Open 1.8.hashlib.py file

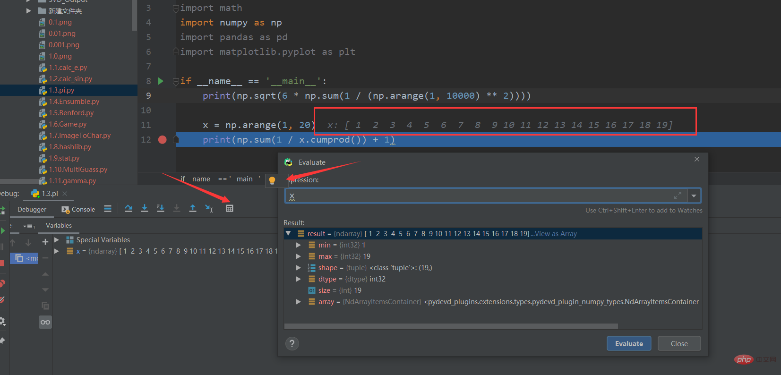click(70, 147)
